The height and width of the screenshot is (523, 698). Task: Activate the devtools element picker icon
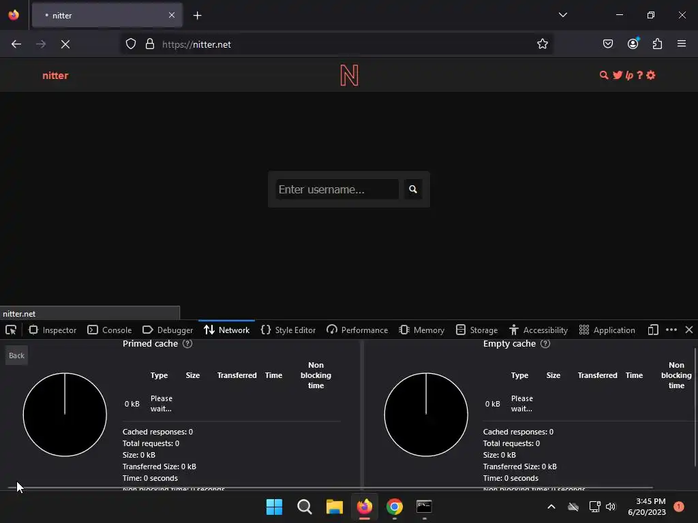(11, 330)
